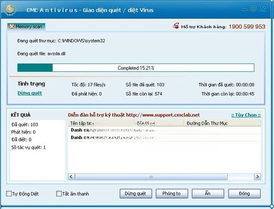
Task: Select the second Danh result row
Action: click(x=164, y=138)
